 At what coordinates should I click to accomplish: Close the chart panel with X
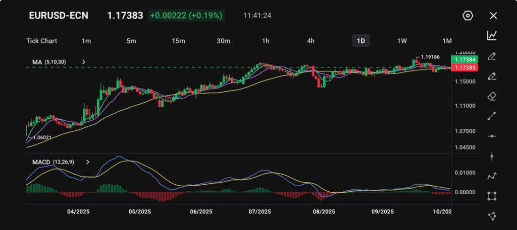point(493,16)
